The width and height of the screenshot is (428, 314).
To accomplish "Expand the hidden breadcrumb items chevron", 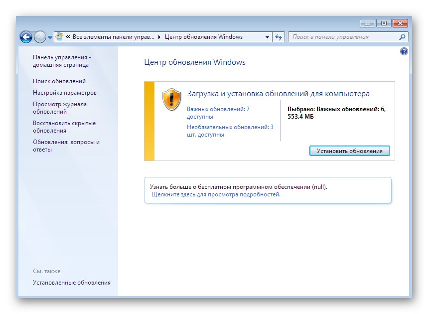I will pyautogui.click(x=67, y=36).
